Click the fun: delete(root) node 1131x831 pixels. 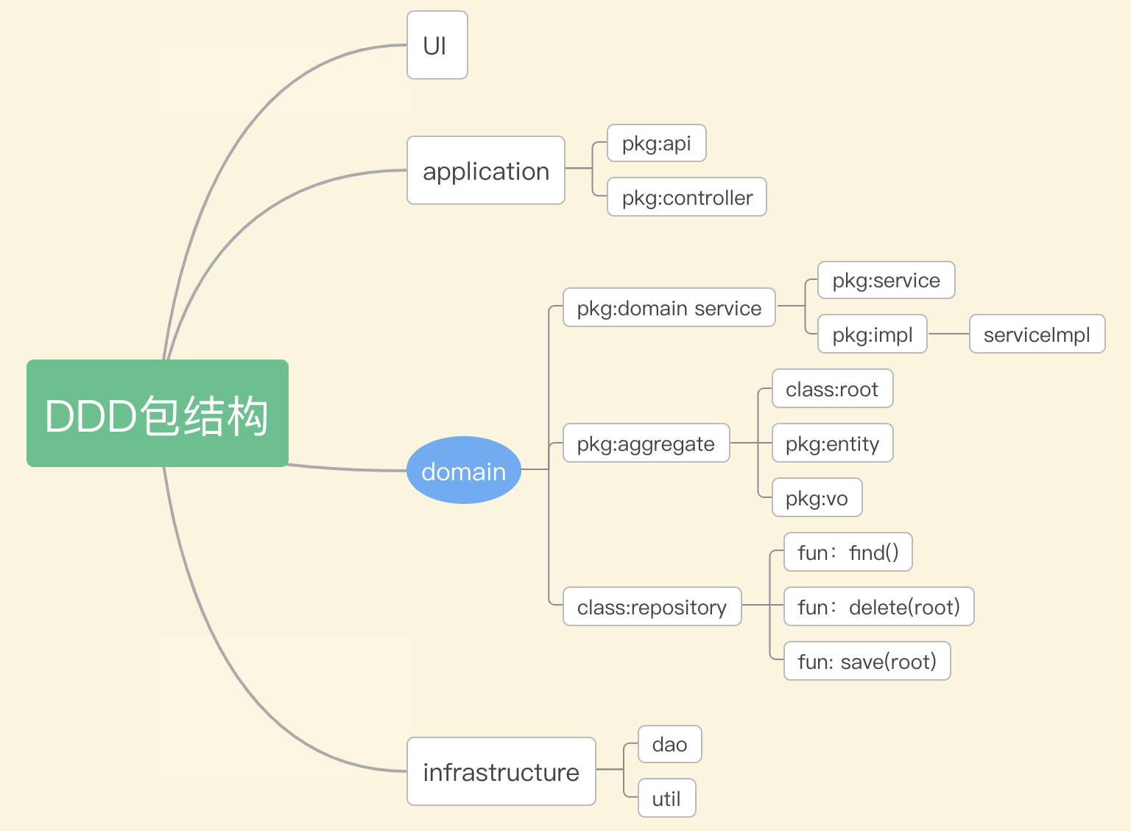[x=879, y=606]
